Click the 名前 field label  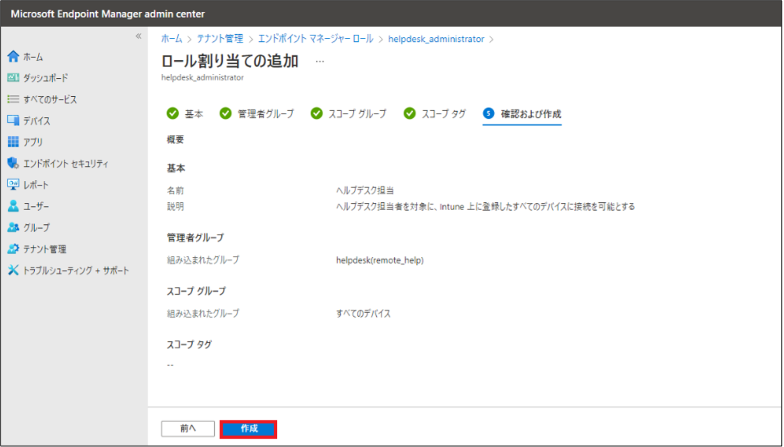tap(176, 190)
